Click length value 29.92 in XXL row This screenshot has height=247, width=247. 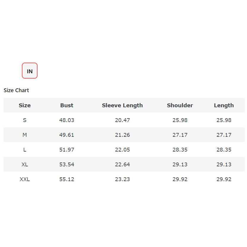(224, 179)
